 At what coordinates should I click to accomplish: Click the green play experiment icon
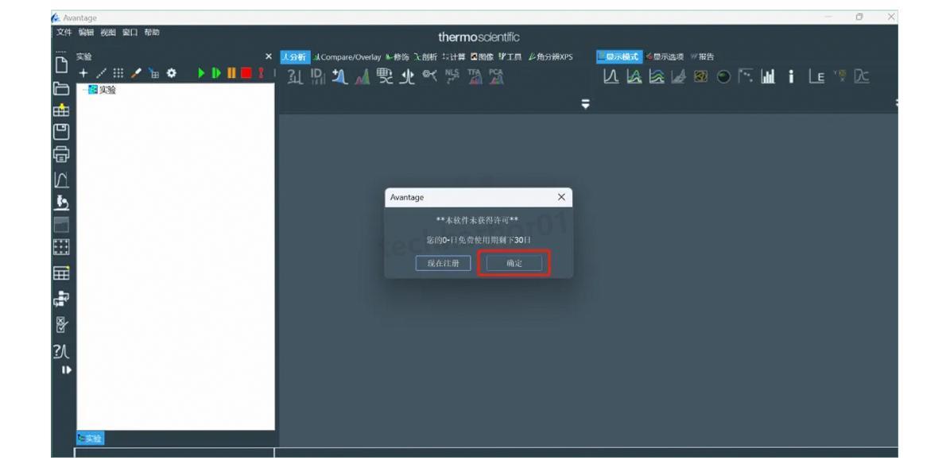201,73
